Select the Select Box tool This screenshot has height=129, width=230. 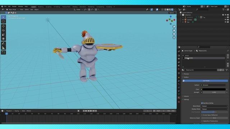[3, 17]
